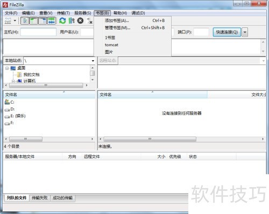Select the C: drive entry

[10, 102]
